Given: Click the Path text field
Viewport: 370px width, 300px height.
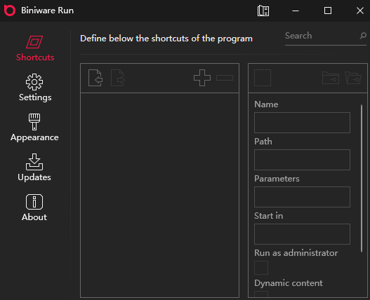Looking at the screenshot, I should point(302,160).
